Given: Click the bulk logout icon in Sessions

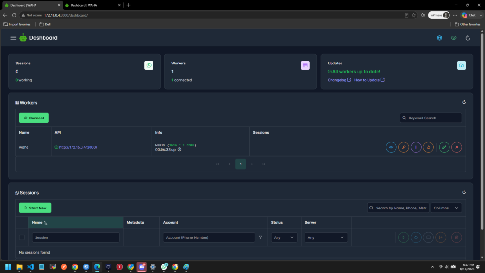Looking at the screenshot, I should (x=440, y=237).
